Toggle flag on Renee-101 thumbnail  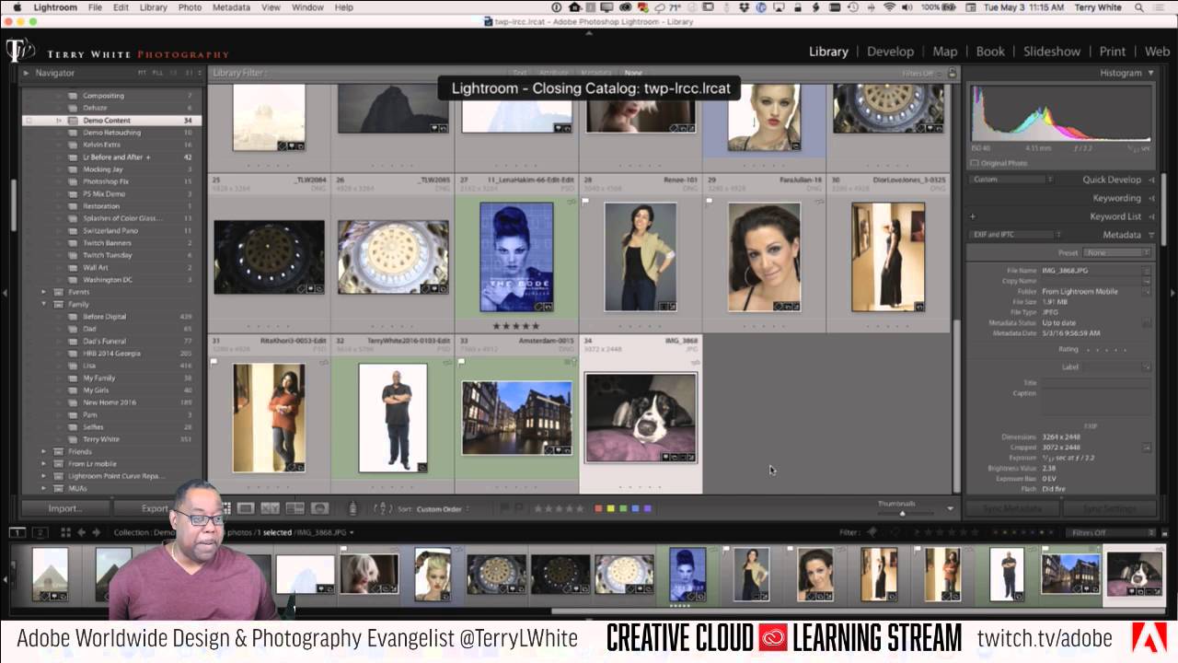point(584,200)
